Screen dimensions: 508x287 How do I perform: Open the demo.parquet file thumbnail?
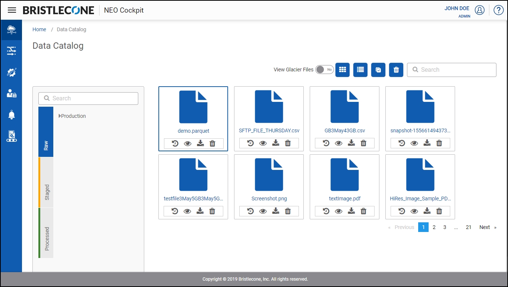click(x=193, y=107)
